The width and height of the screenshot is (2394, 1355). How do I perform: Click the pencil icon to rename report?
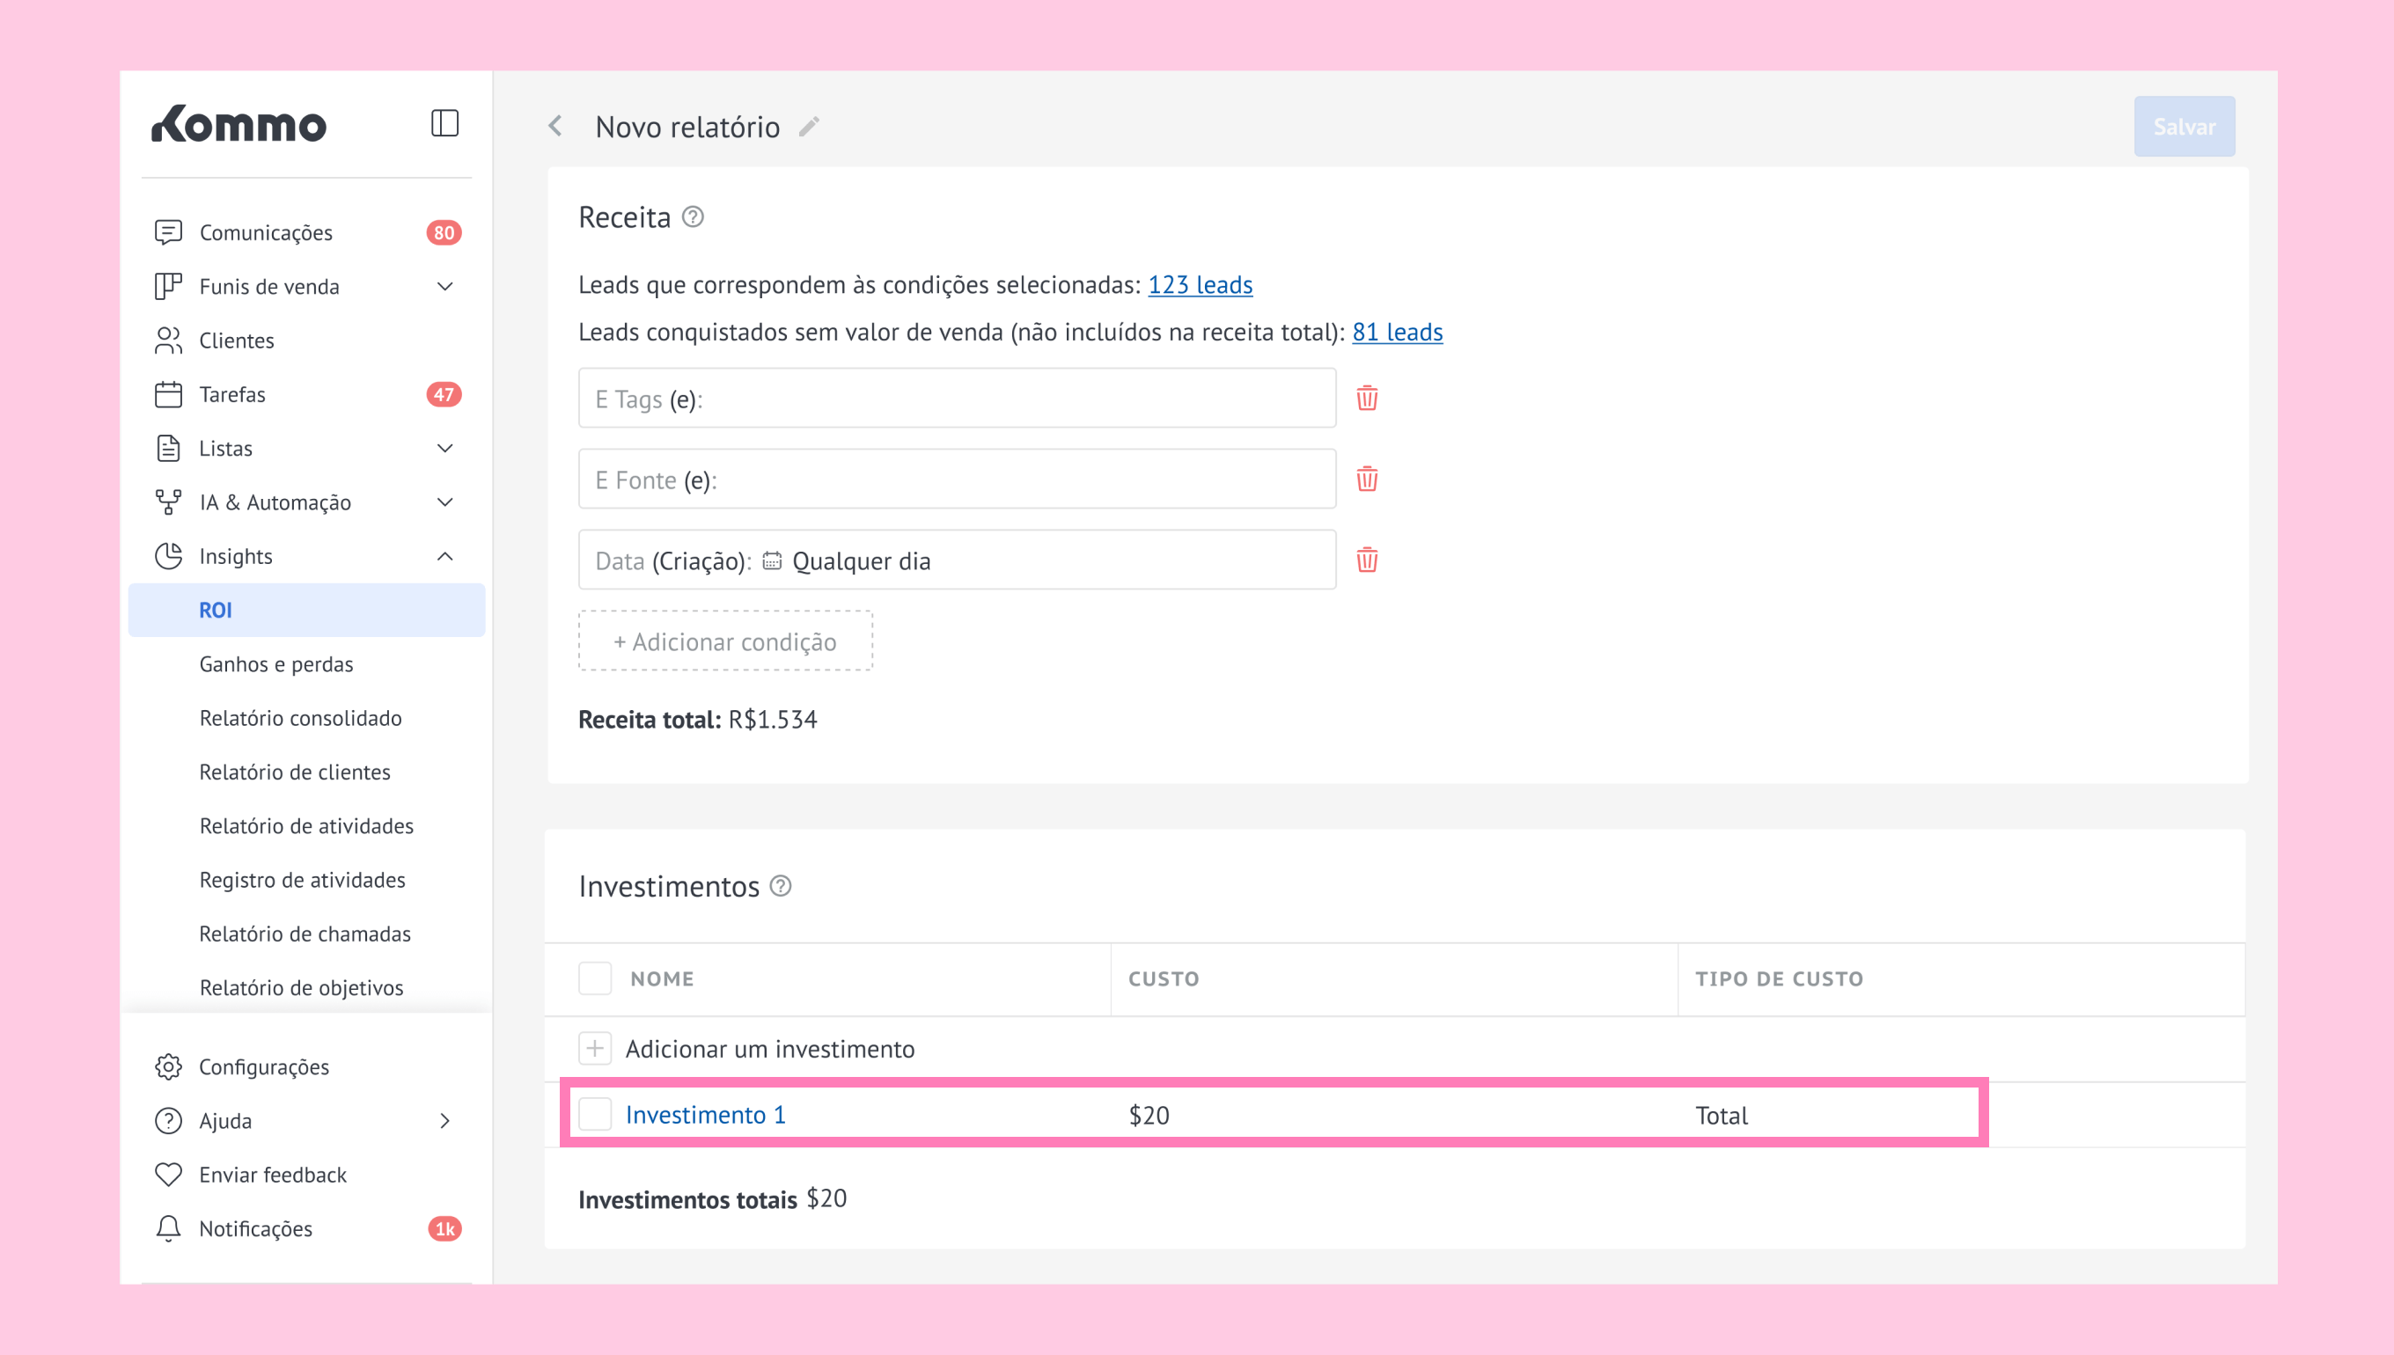point(809,127)
